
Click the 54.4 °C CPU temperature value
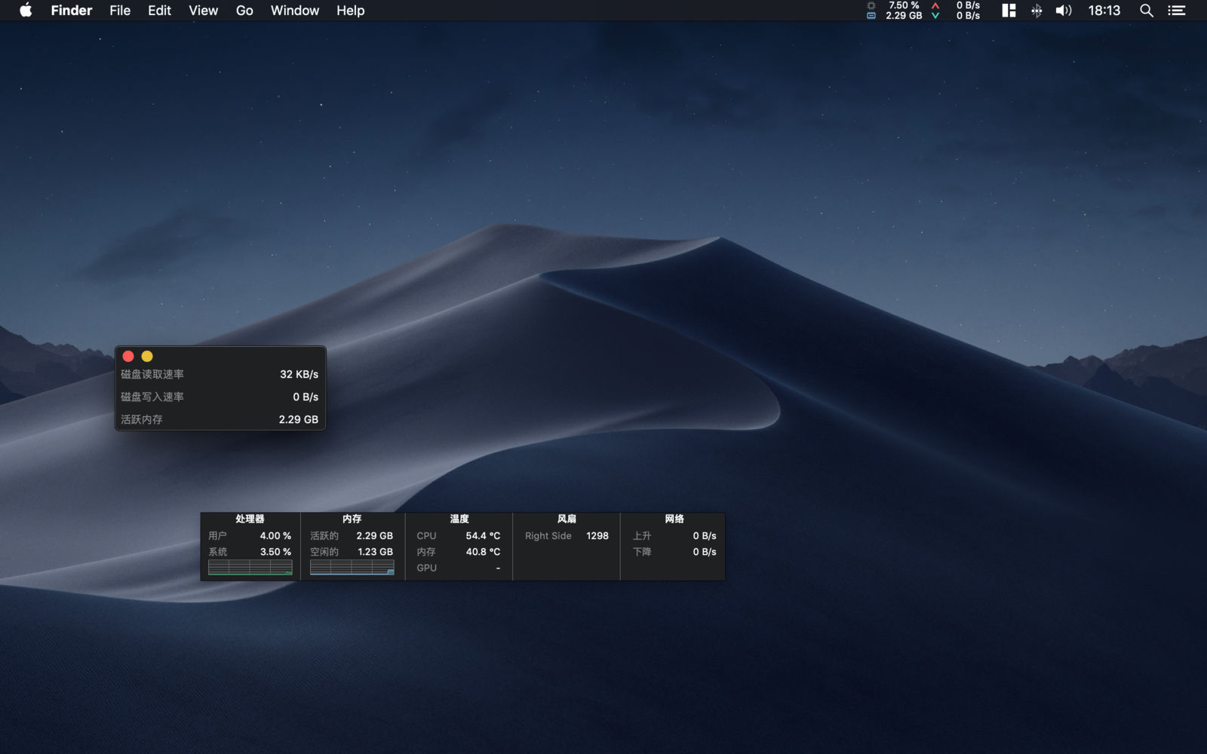point(483,535)
